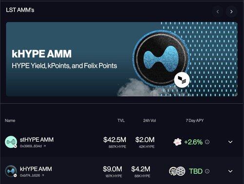244x184 pixels.
Task: Expand the kHYPE AMM row chevron
Action: (x=230, y=171)
